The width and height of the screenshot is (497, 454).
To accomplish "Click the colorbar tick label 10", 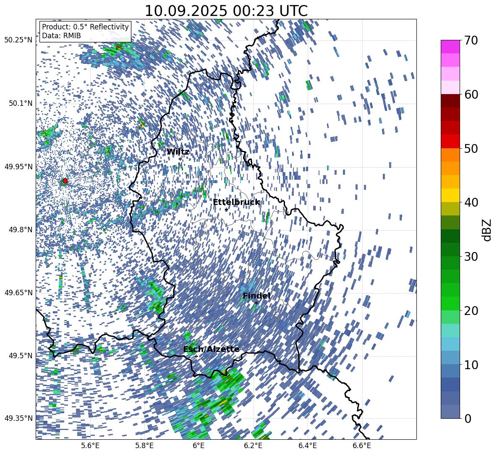I will (x=471, y=365).
